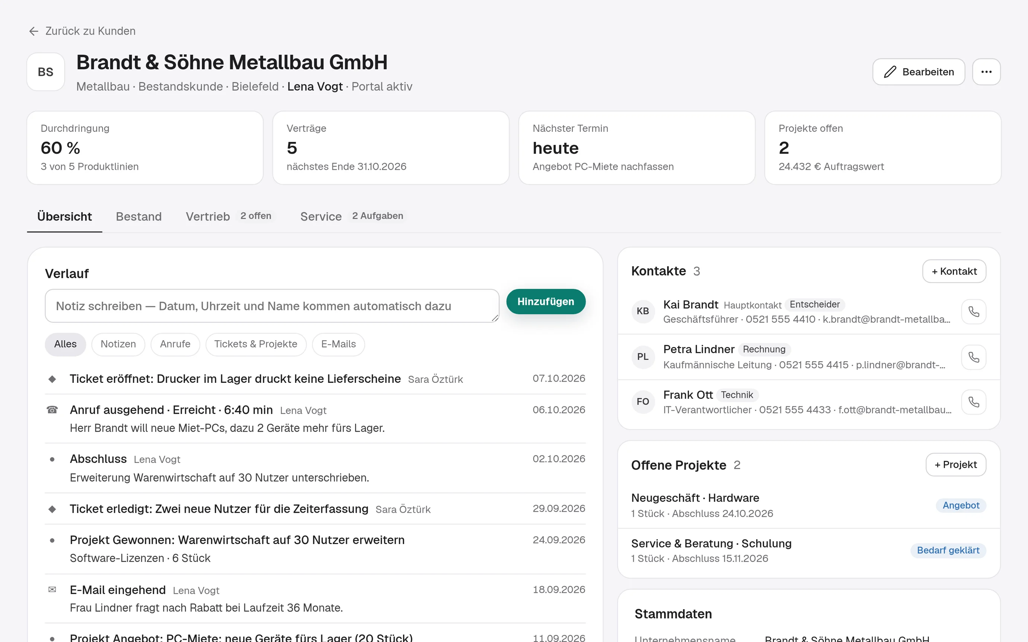Open the Abschluss entry from 02.10.2026
The image size is (1028, 642).
click(315, 468)
